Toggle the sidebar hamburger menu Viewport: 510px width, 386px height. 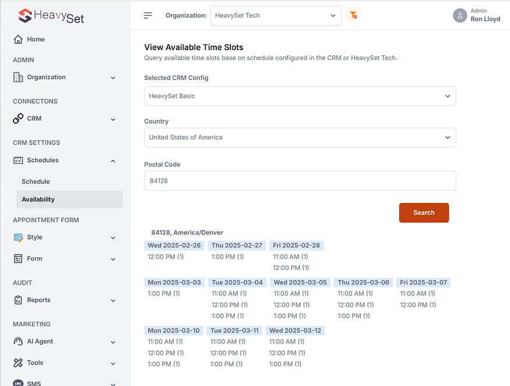click(148, 15)
